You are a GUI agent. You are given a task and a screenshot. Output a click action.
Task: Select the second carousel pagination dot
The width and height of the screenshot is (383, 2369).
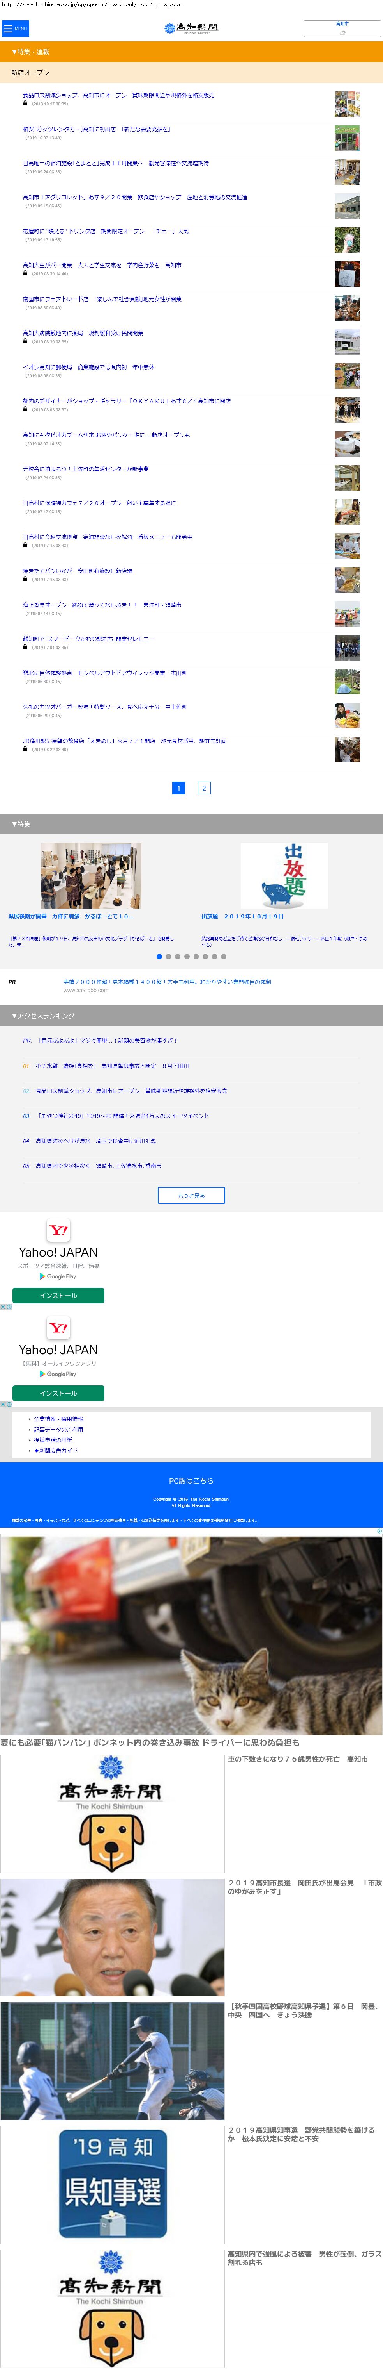coord(169,957)
